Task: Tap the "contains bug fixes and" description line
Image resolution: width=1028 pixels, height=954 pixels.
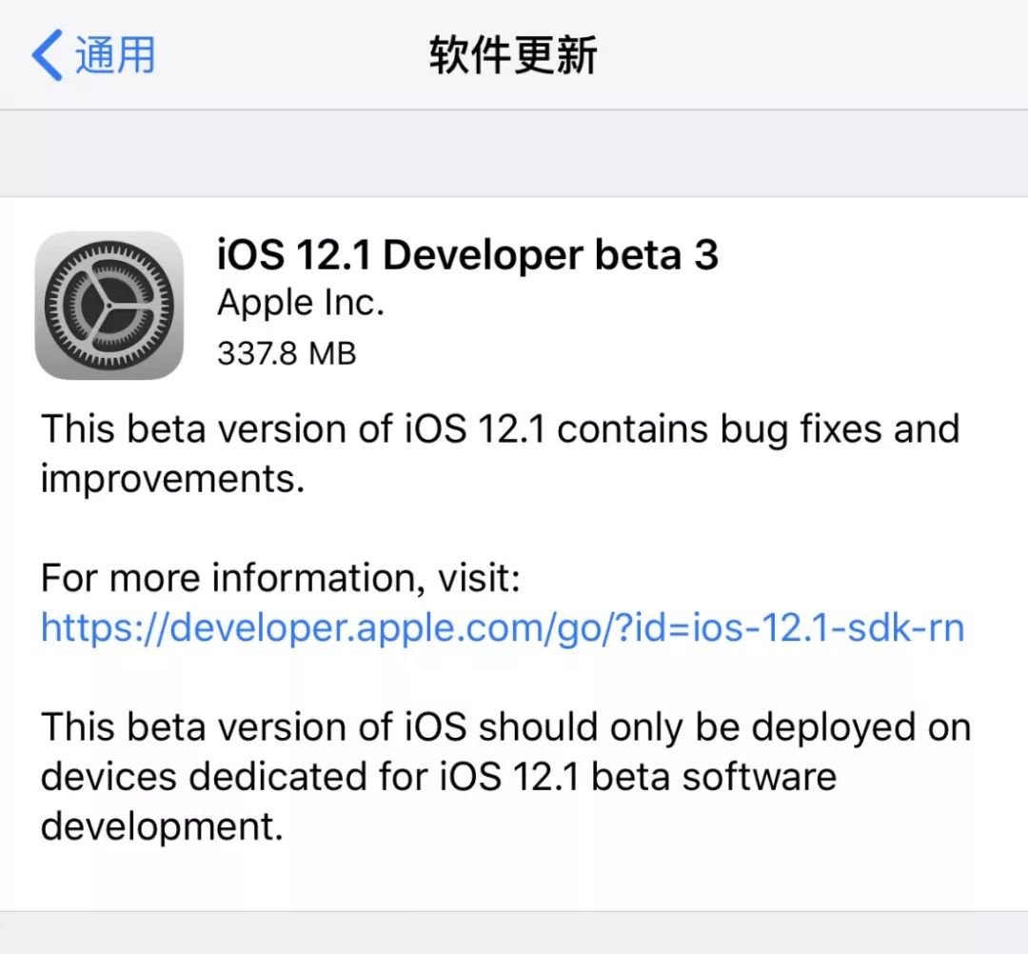Action: 758,429
